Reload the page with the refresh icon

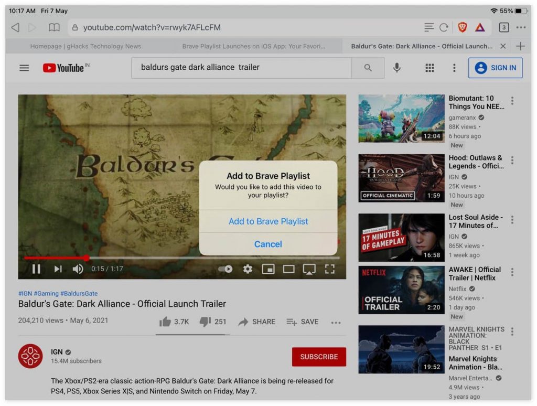[x=444, y=27]
